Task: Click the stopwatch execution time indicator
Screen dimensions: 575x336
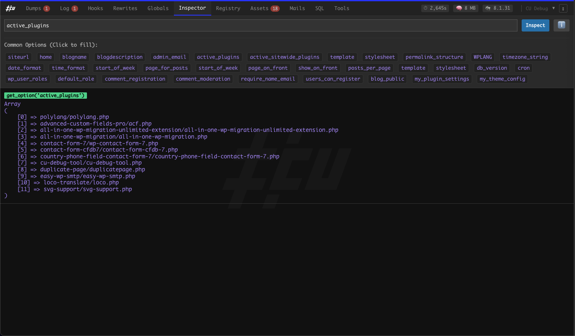Action: click(x=435, y=8)
